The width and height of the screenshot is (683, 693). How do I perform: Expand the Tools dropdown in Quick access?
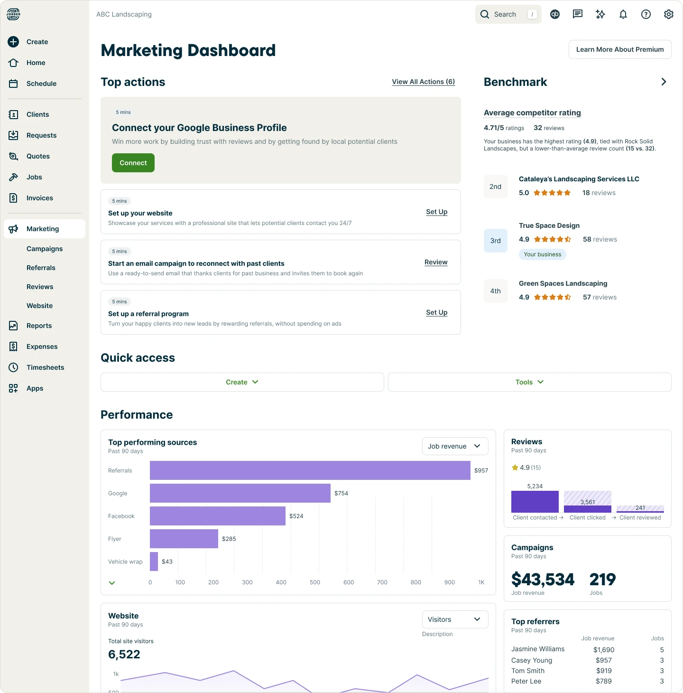[529, 382]
